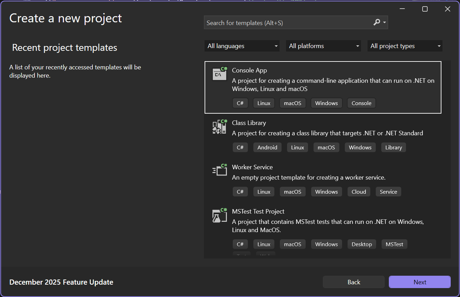
Task: Click the MSTest Test Project description
Action: 328,226
